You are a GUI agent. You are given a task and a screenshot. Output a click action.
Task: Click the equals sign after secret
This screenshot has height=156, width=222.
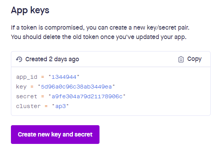coord(43,97)
